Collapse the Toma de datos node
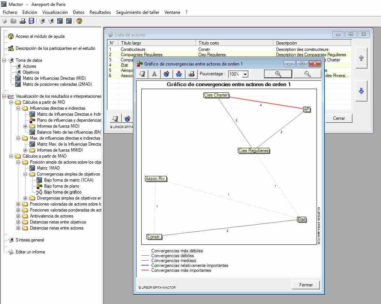 point(4,60)
